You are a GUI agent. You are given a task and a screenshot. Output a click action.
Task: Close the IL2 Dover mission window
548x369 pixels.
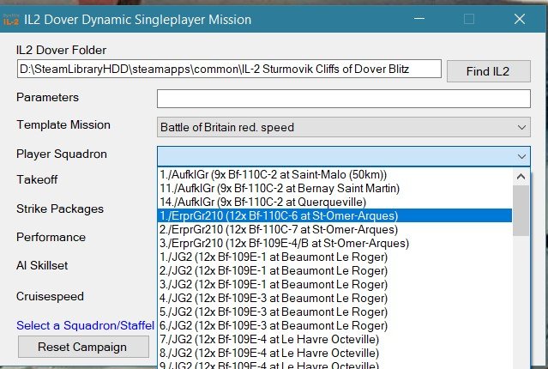click(520, 19)
